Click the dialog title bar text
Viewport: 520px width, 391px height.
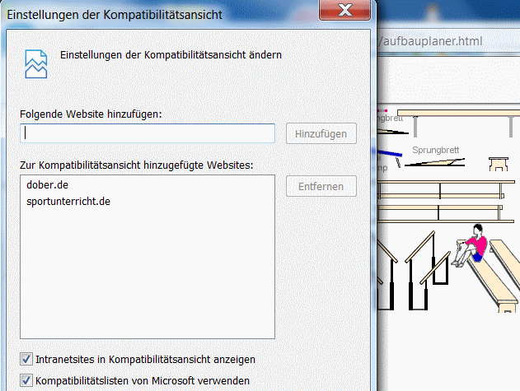click(114, 14)
